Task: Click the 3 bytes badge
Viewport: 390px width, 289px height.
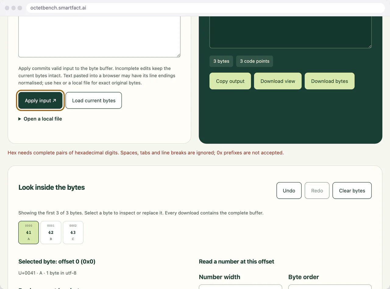Action: click(221, 61)
